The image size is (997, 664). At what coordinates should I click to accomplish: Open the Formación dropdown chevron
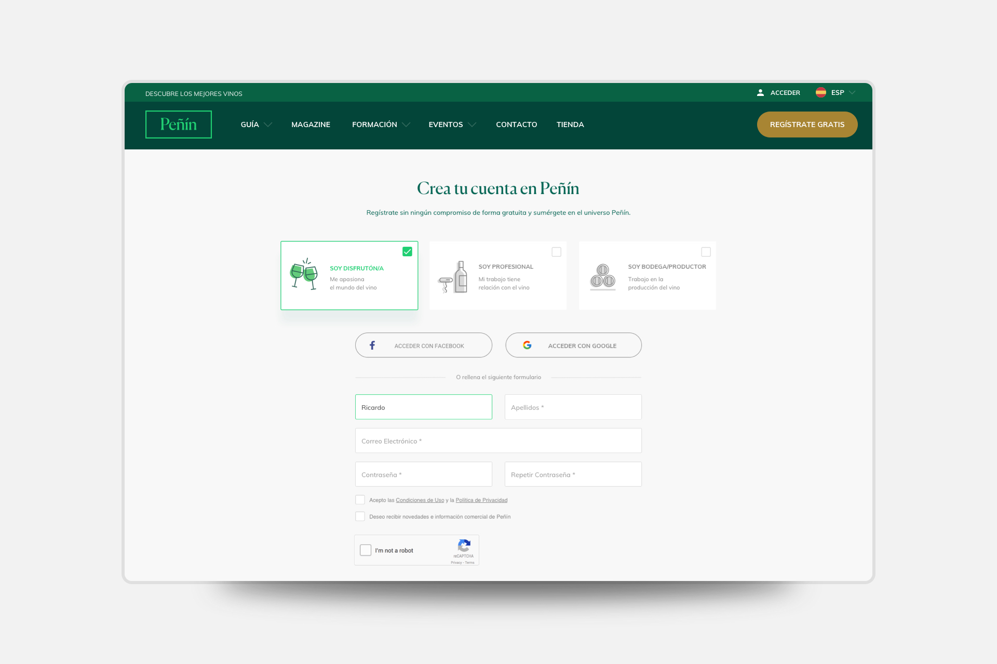pos(406,125)
